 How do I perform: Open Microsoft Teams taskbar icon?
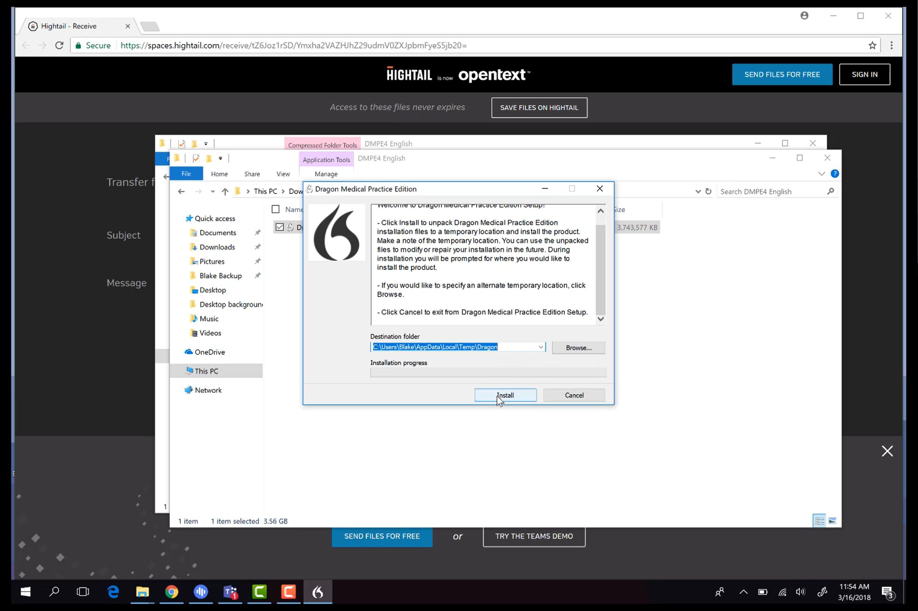[230, 592]
